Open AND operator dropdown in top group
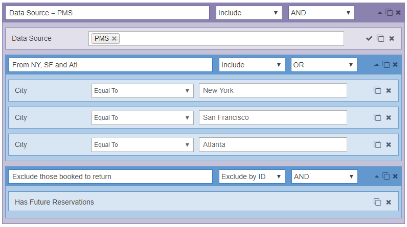 (x=321, y=13)
